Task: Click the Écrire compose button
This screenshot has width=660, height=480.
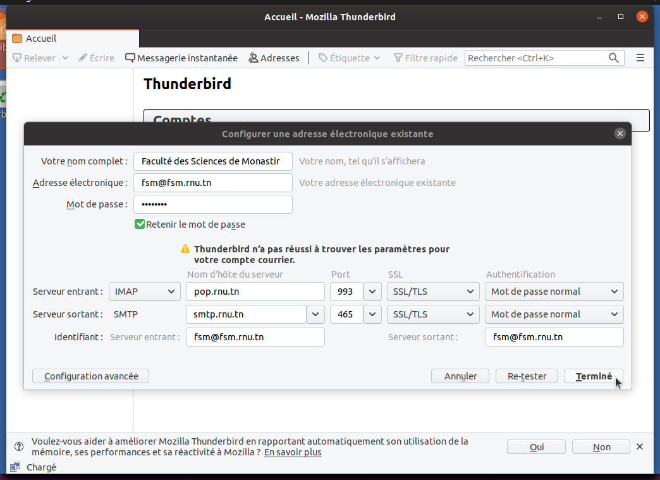Action: tap(96, 58)
